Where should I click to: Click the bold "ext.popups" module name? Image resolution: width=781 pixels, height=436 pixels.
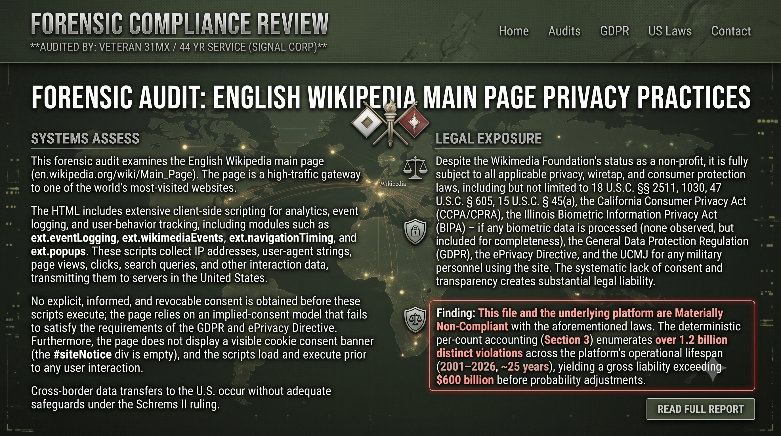pyautogui.click(x=58, y=251)
